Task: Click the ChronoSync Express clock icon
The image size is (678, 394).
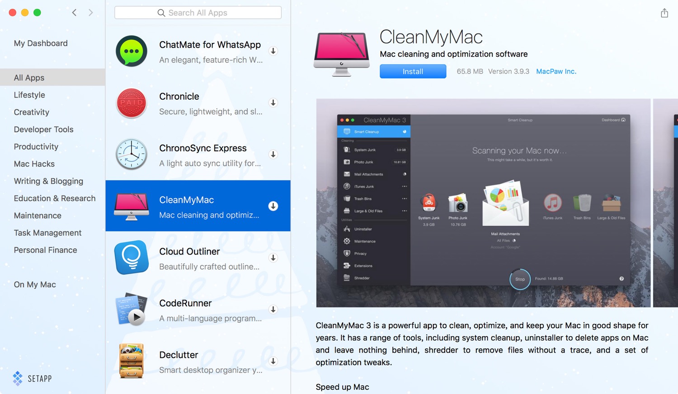Action: [132, 154]
